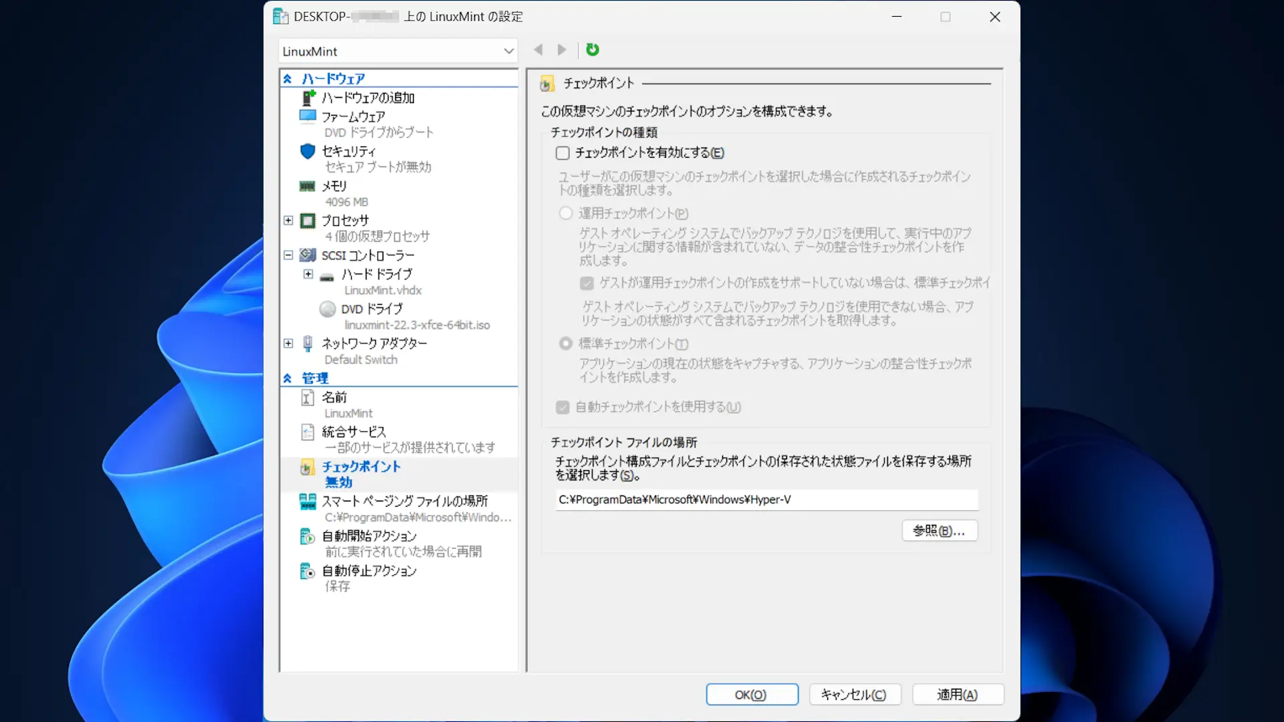Expand the ネットワーク アダプター tree node
Viewport: 1284px width, 722px height.
click(x=288, y=344)
